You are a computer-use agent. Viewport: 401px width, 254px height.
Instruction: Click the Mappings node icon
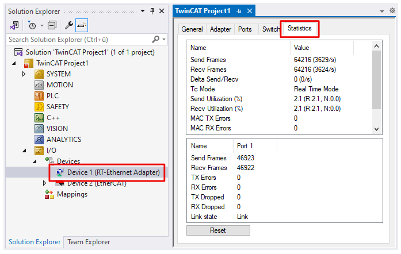click(49, 194)
